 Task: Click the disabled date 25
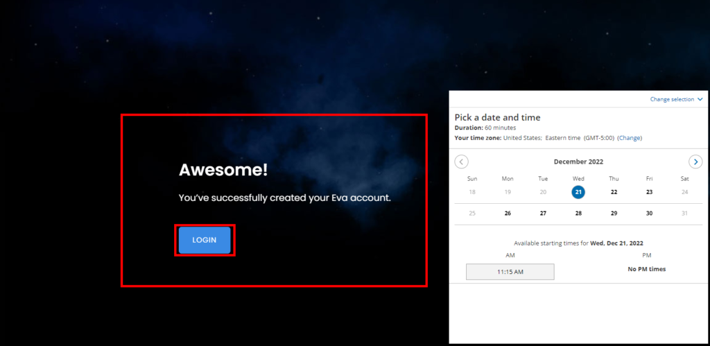point(472,214)
